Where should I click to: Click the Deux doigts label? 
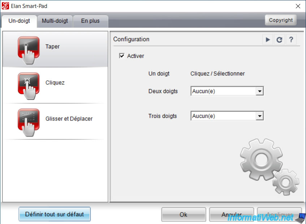coord(163,91)
